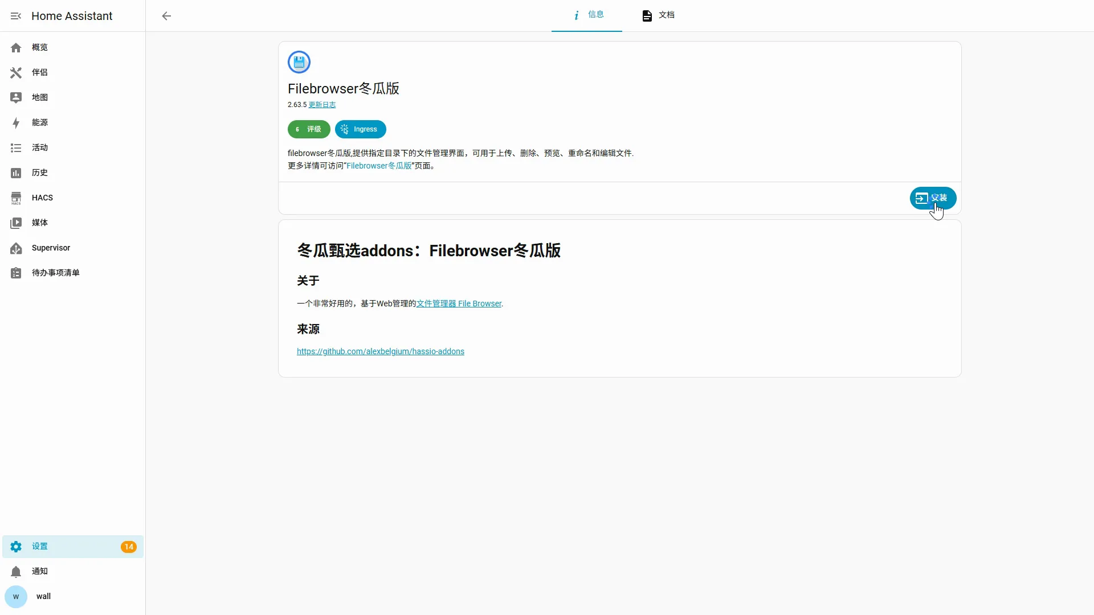Image resolution: width=1094 pixels, height=615 pixels.
Task: Open 待办事项清单 via the clipboard icon
Action: 16,273
